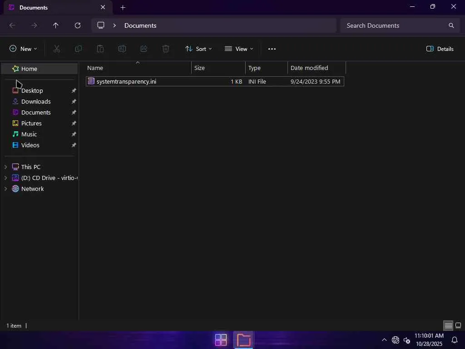The width and height of the screenshot is (465, 349).
Task: Toggle the Details pane
Action: [x=440, y=49]
